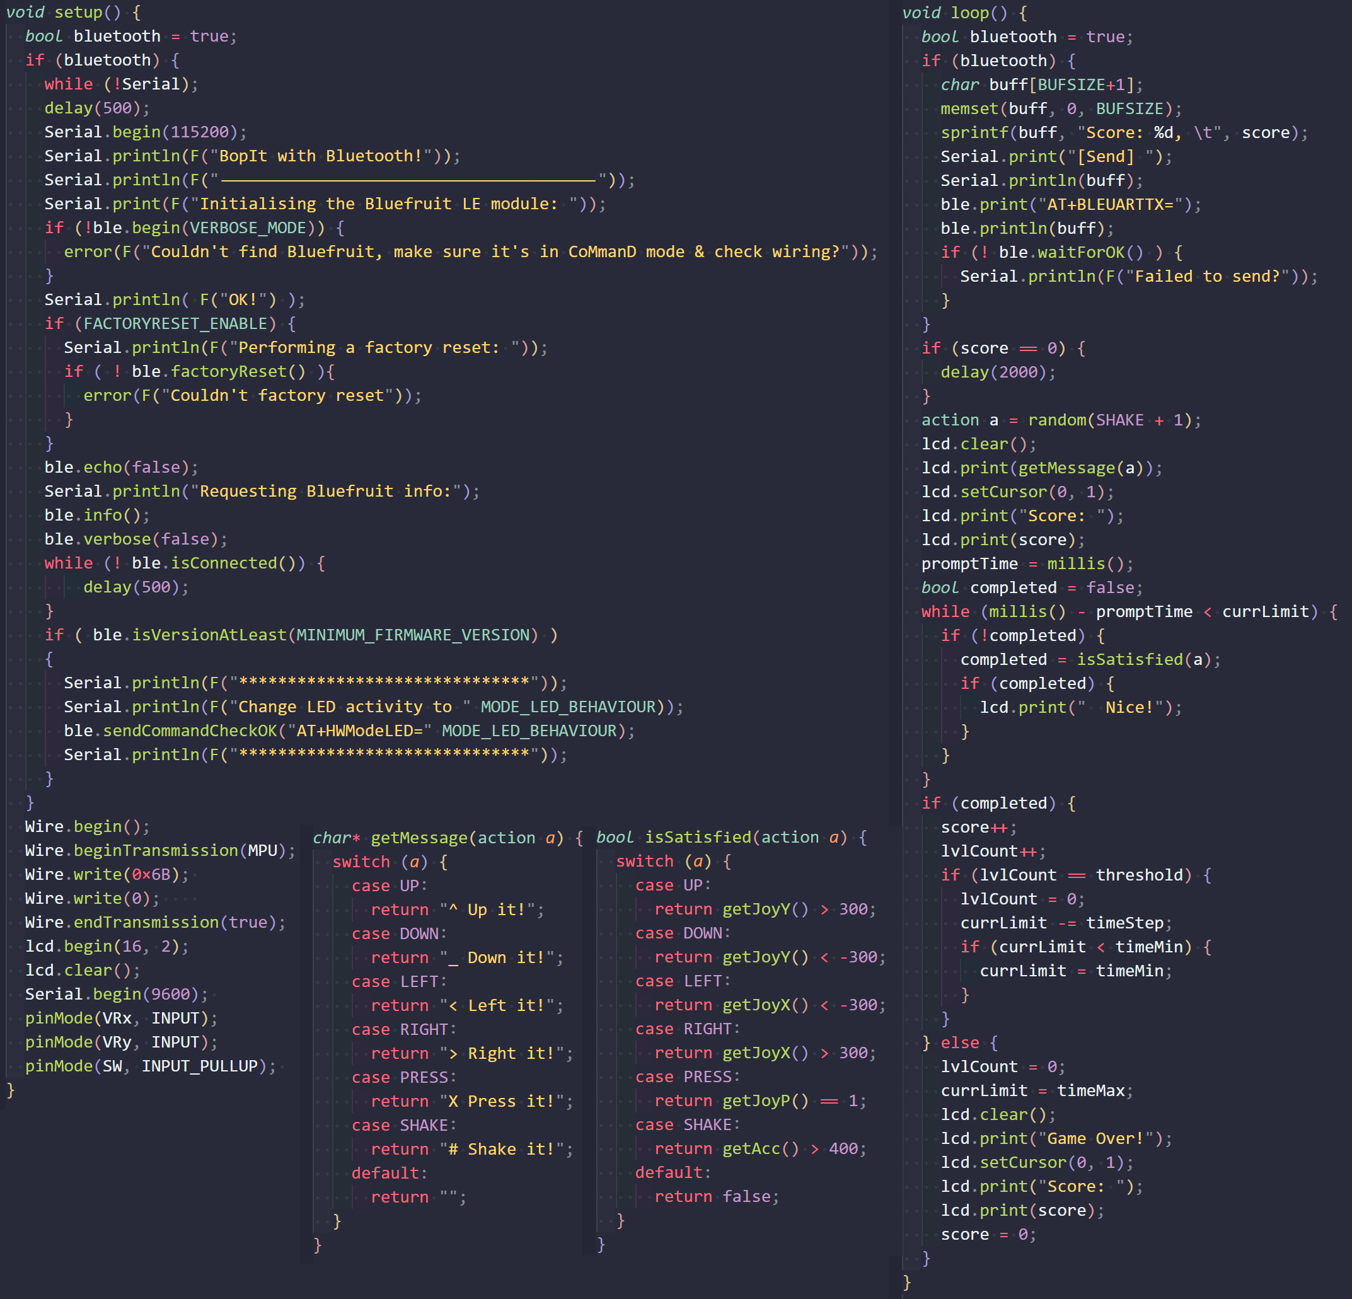The image size is (1352, 1299).
Task: Click the currLimit -= timeStep line
Action: pyautogui.click(x=1065, y=922)
